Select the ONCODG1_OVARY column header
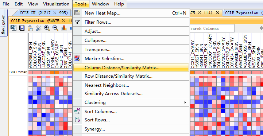Screen dimensions: 263x136 210,51
